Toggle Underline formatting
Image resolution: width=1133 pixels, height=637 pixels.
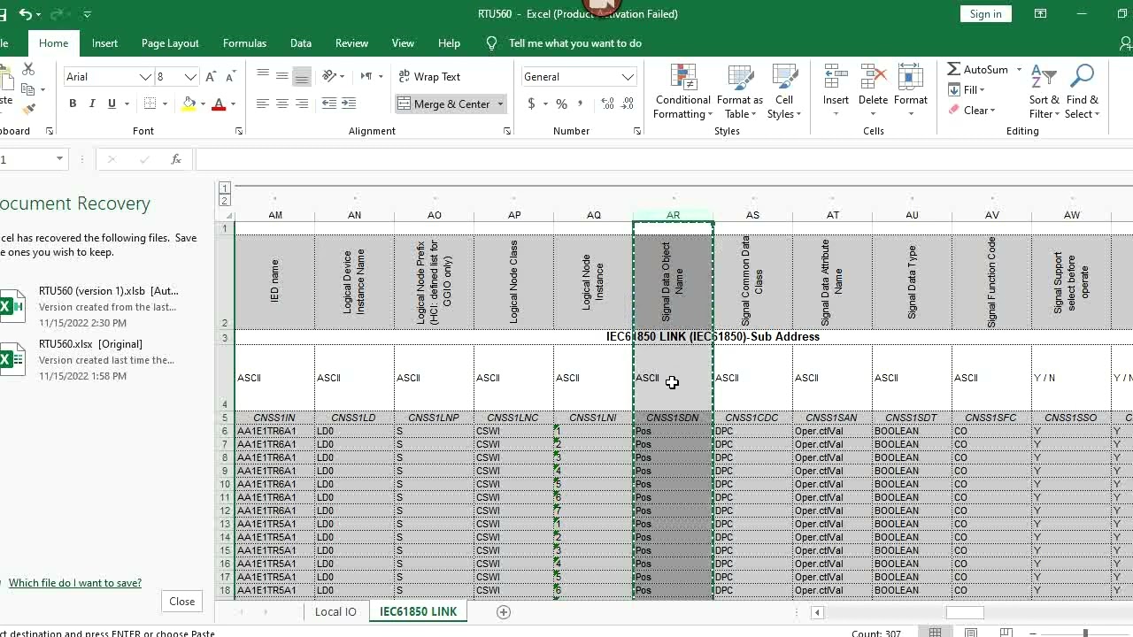112,104
